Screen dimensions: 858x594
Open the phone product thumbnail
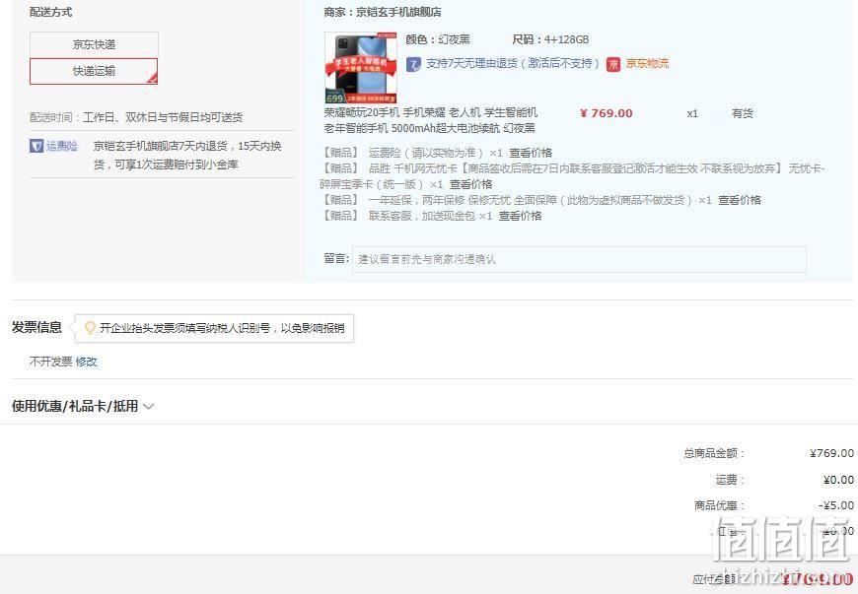361,68
